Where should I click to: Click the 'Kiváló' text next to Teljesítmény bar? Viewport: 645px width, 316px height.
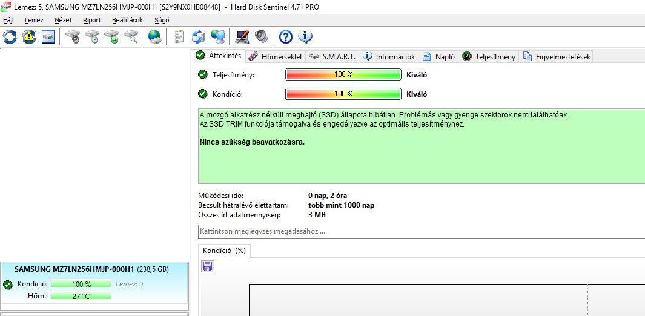tap(417, 75)
